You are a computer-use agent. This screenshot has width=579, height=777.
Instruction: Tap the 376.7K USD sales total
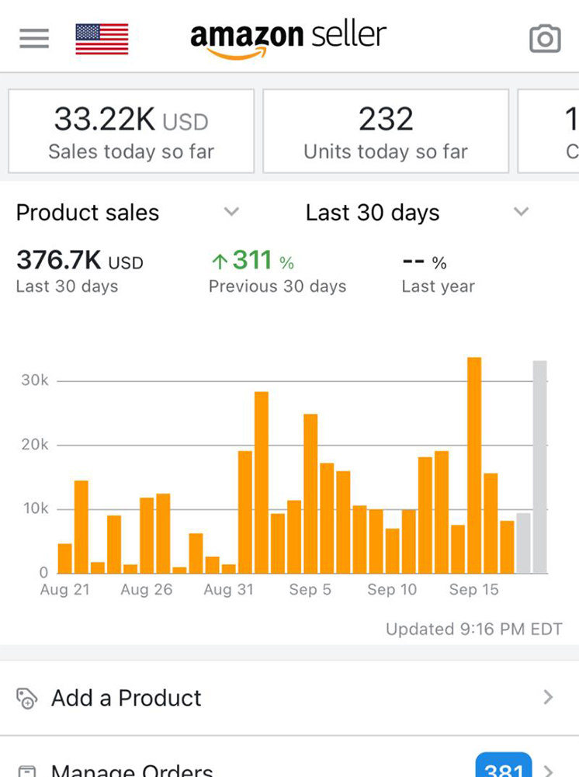point(80,262)
